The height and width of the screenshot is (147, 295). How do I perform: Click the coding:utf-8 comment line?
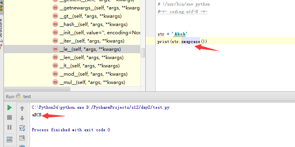[182, 12]
